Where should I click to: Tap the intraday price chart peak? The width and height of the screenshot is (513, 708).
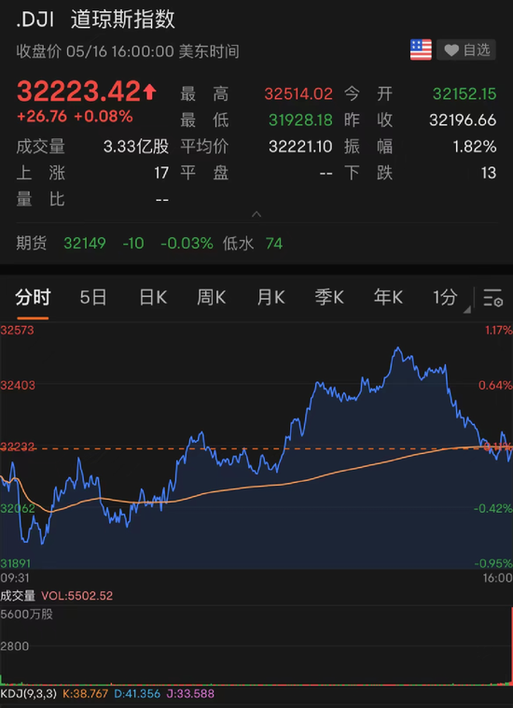pyautogui.click(x=397, y=348)
